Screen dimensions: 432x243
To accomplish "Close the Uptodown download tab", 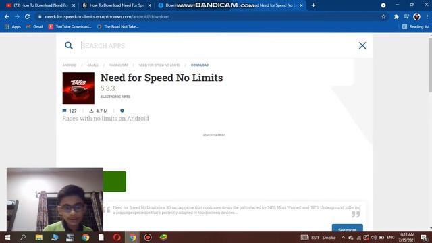I will click(x=301, y=5).
